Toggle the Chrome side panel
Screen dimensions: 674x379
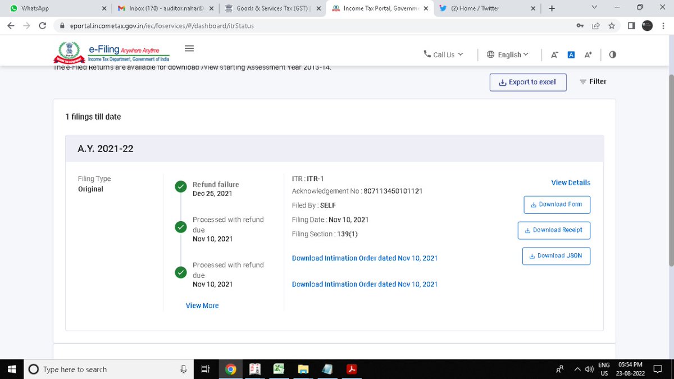click(x=631, y=26)
